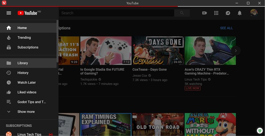
Task: Open title CoxTease - Days Gone
Action: pos(150,69)
